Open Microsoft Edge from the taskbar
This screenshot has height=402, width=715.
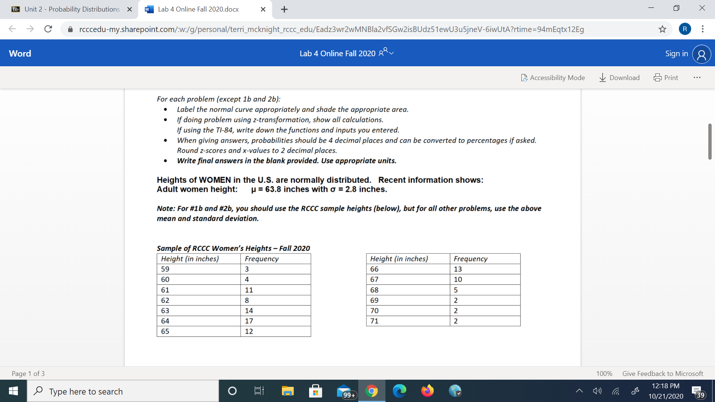point(400,391)
